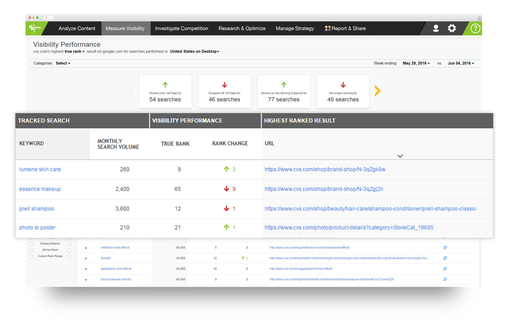The width and height of the screenshot is (508, 331).
Task: Open the gabapentin side effects keyword link
Action: pyautogui.click(x=116, y=269)
